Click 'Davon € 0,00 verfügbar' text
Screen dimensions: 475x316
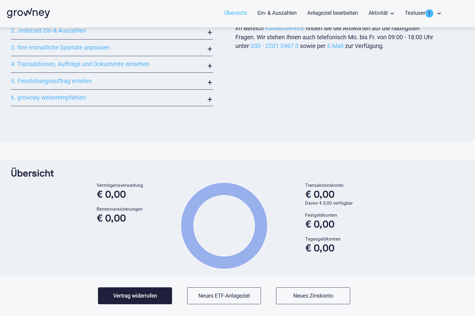coord(329,203)
